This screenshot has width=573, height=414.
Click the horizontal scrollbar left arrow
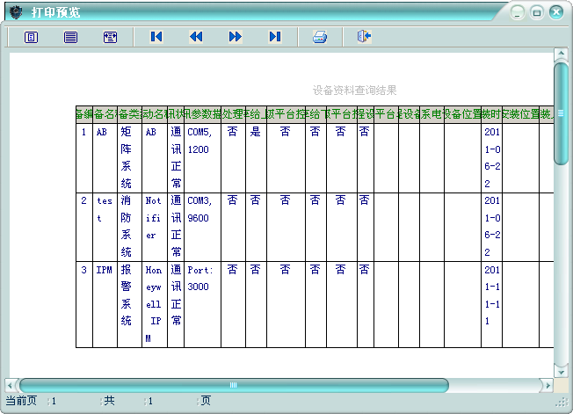(10, 385)
